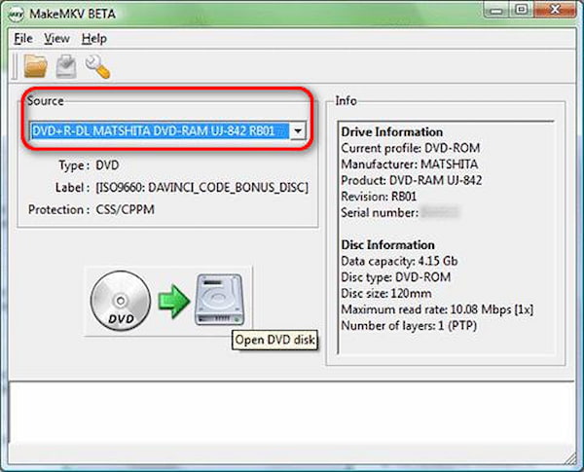Click the Backup disc toolbar icon
The width and height of the screenshot is (584, 472).
[66, 66]
